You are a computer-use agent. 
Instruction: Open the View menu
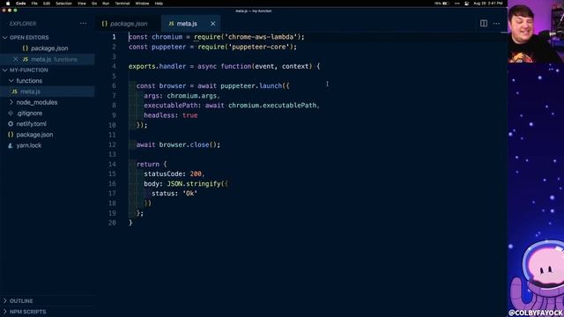[82, 4]
